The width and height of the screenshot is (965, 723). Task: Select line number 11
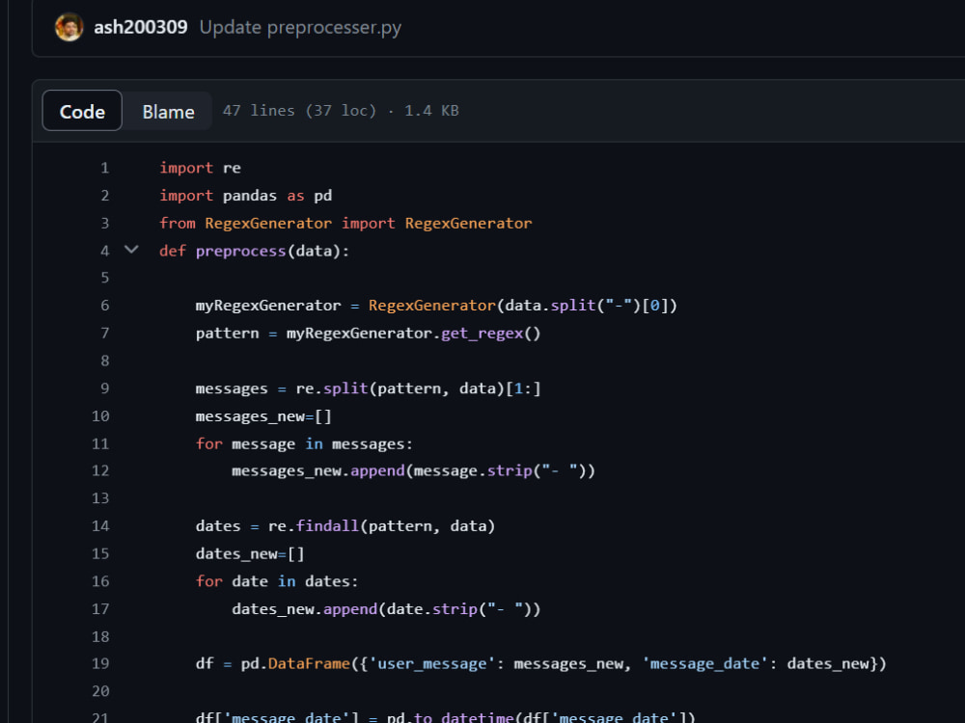(100, 443)
